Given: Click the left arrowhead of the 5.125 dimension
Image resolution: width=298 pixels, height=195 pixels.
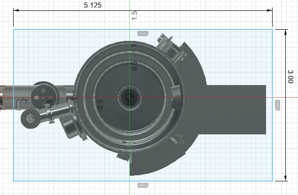Looking at the screenshot, I should tap(16, 10).
